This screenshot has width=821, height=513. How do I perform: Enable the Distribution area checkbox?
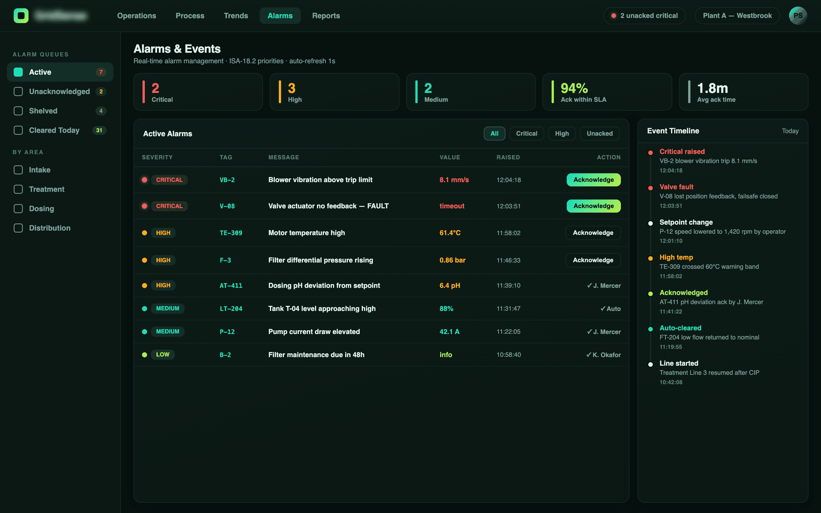18,228
